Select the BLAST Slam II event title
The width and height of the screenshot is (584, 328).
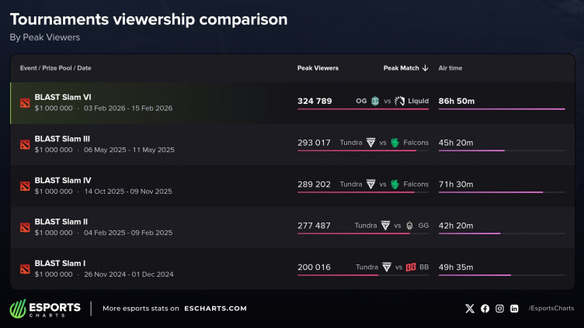[61, 221]
